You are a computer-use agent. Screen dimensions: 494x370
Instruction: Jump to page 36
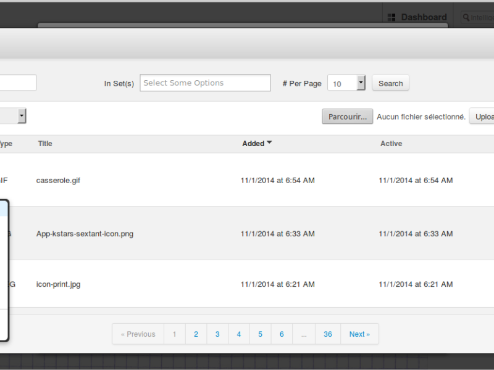click(x=328, y=334)
